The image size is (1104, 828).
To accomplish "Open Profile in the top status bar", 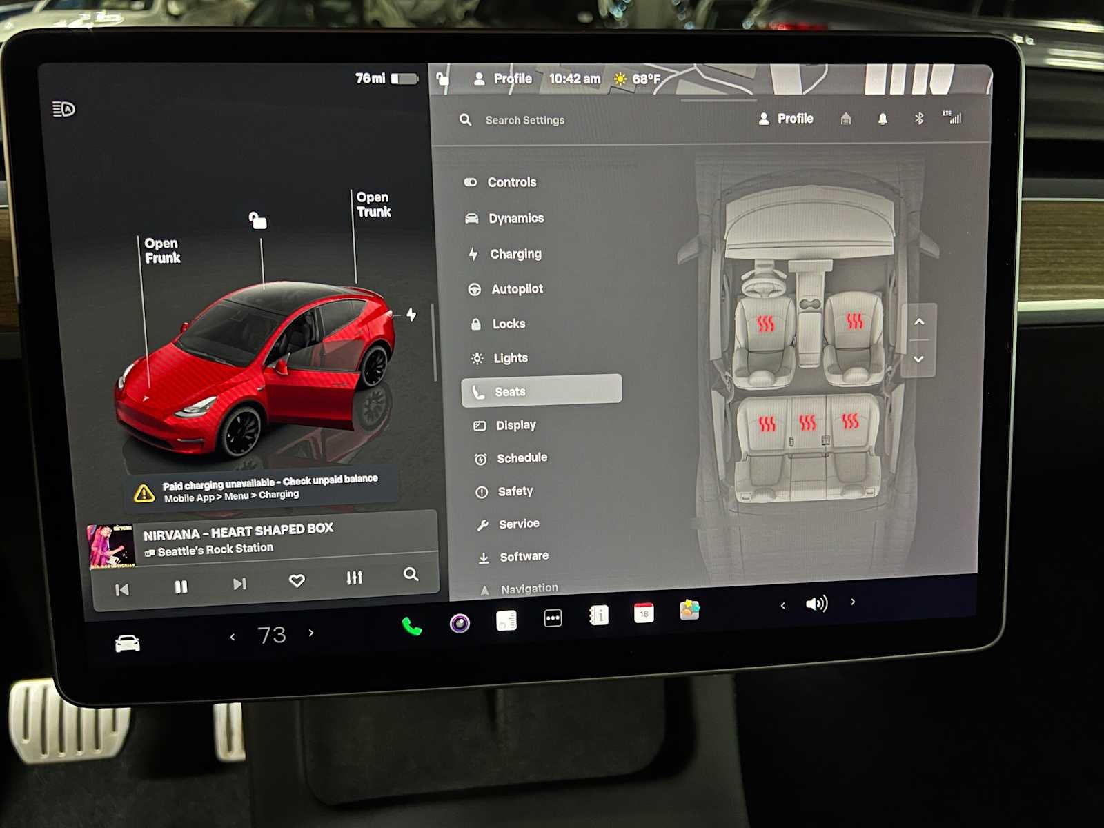I will [502, 79].
